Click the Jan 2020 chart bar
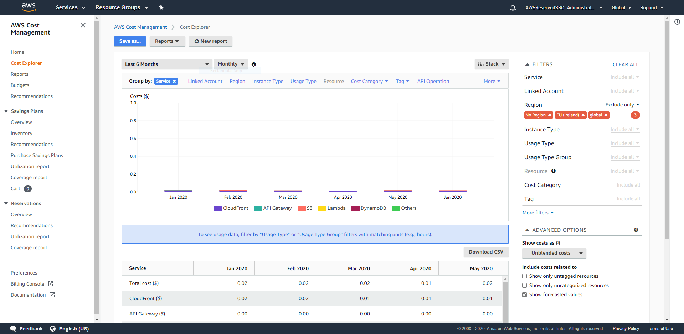684x334 pixels. point(178,191)
